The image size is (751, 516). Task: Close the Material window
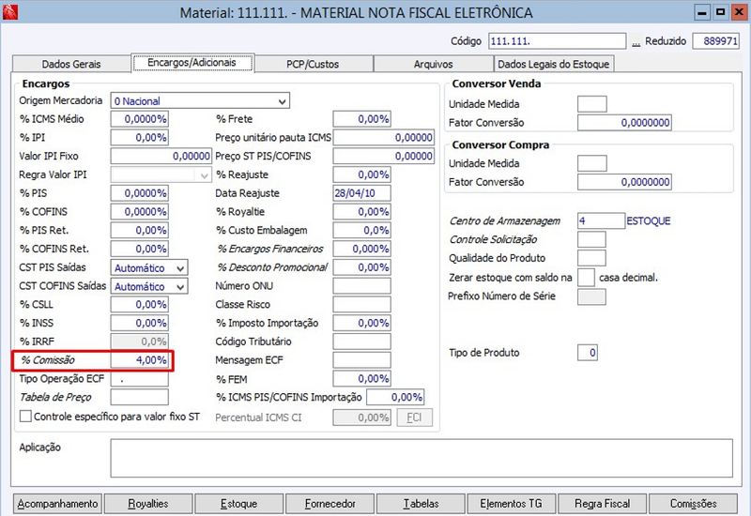point(739,12)
